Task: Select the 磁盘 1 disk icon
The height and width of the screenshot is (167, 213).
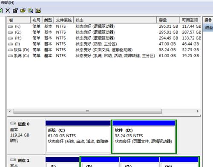Action: (13, 160)
